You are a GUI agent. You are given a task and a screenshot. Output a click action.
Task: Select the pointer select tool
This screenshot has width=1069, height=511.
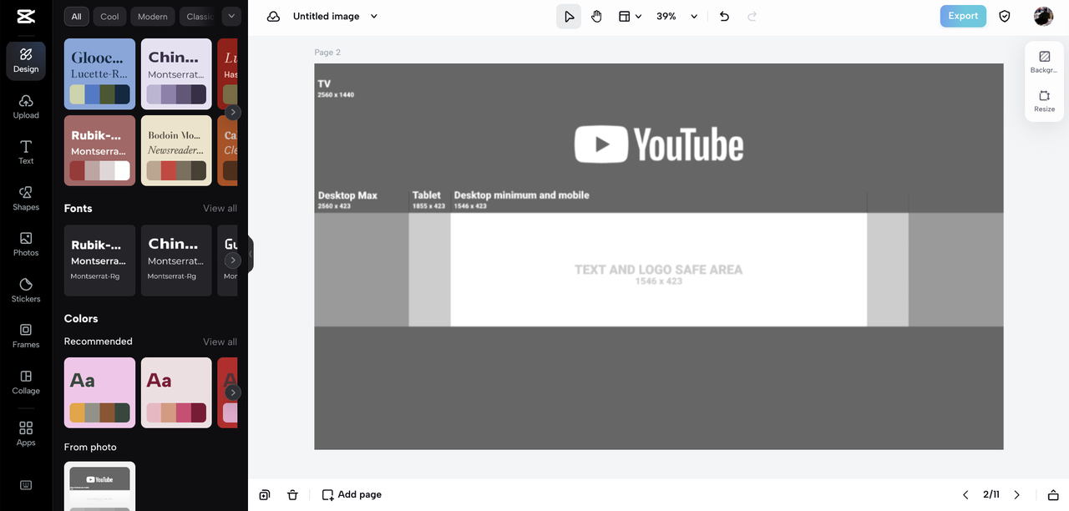pyautogui.click(x=569, y=16)
